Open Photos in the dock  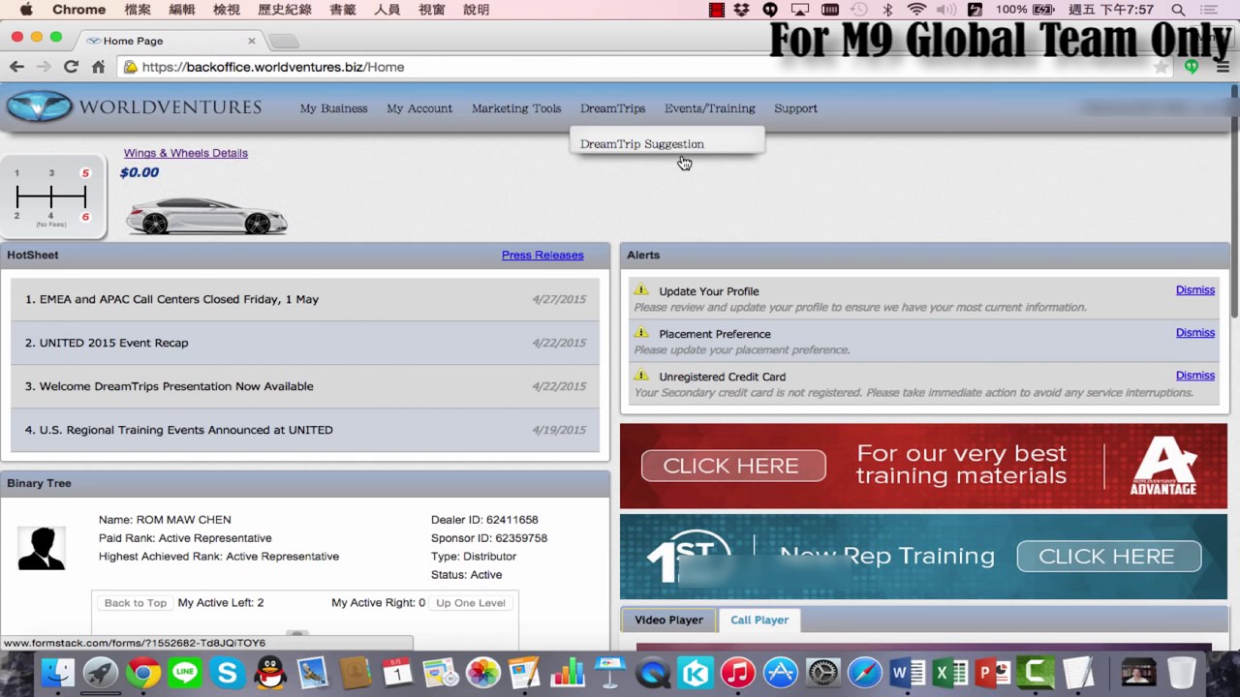point(482,673)
